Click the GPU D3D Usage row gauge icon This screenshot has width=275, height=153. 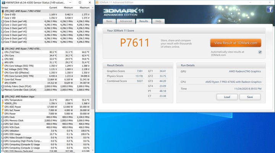(x=3, y=134)
